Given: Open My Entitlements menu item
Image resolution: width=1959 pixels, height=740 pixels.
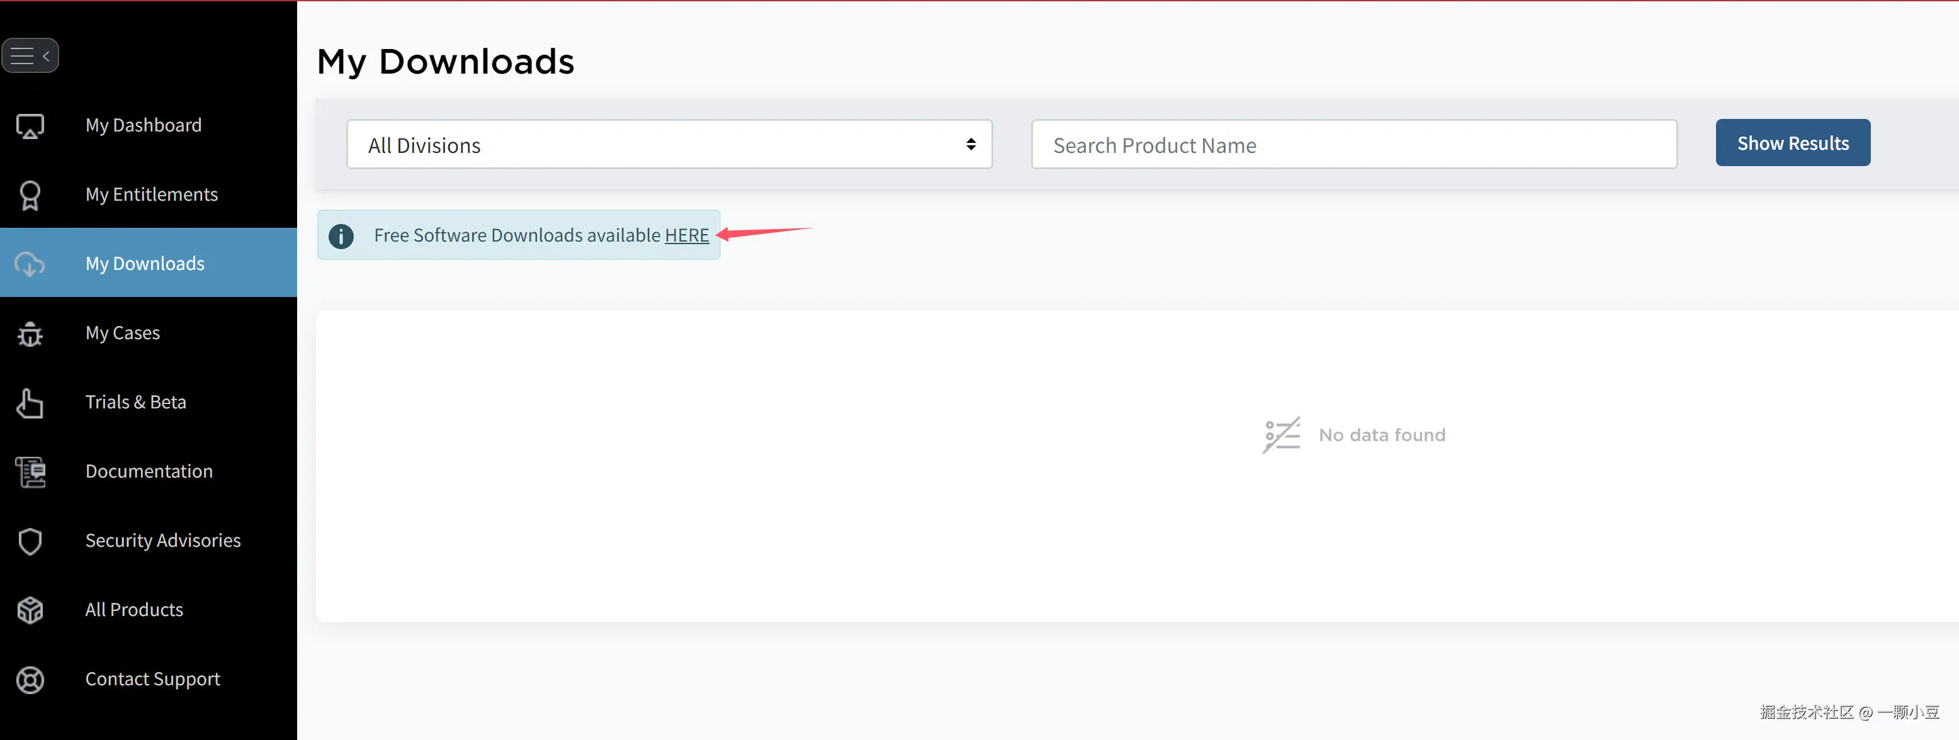Looking at the screenshot, I should pyautogui.click(x=151, y=194).
